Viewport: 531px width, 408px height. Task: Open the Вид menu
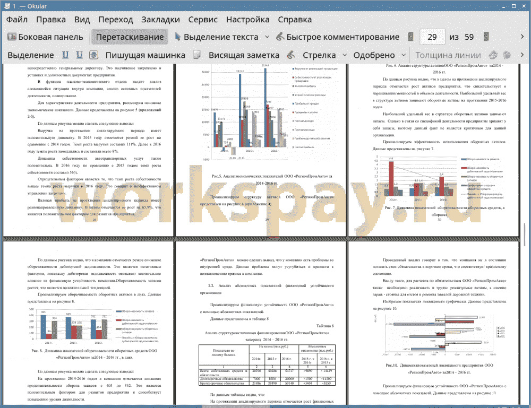click(82, 20)
